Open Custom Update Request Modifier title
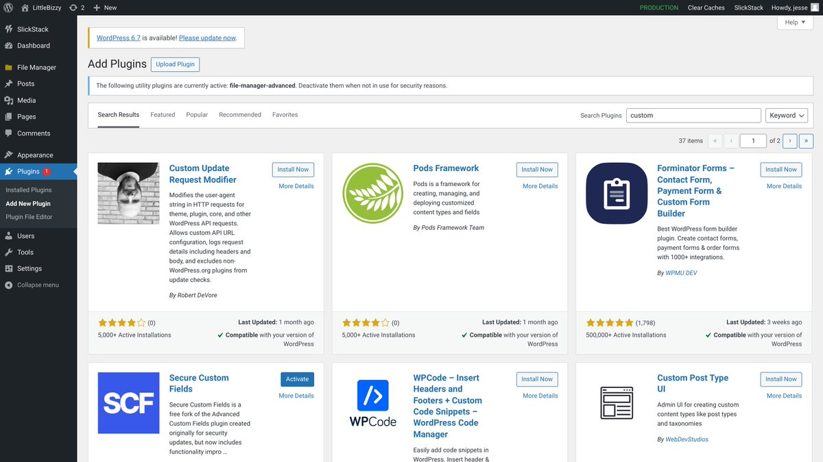823x462 pixels. [x=203, y=174]
